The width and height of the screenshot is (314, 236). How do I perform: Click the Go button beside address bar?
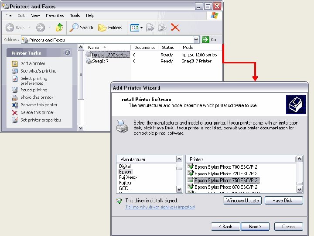[x=209, y=39]
